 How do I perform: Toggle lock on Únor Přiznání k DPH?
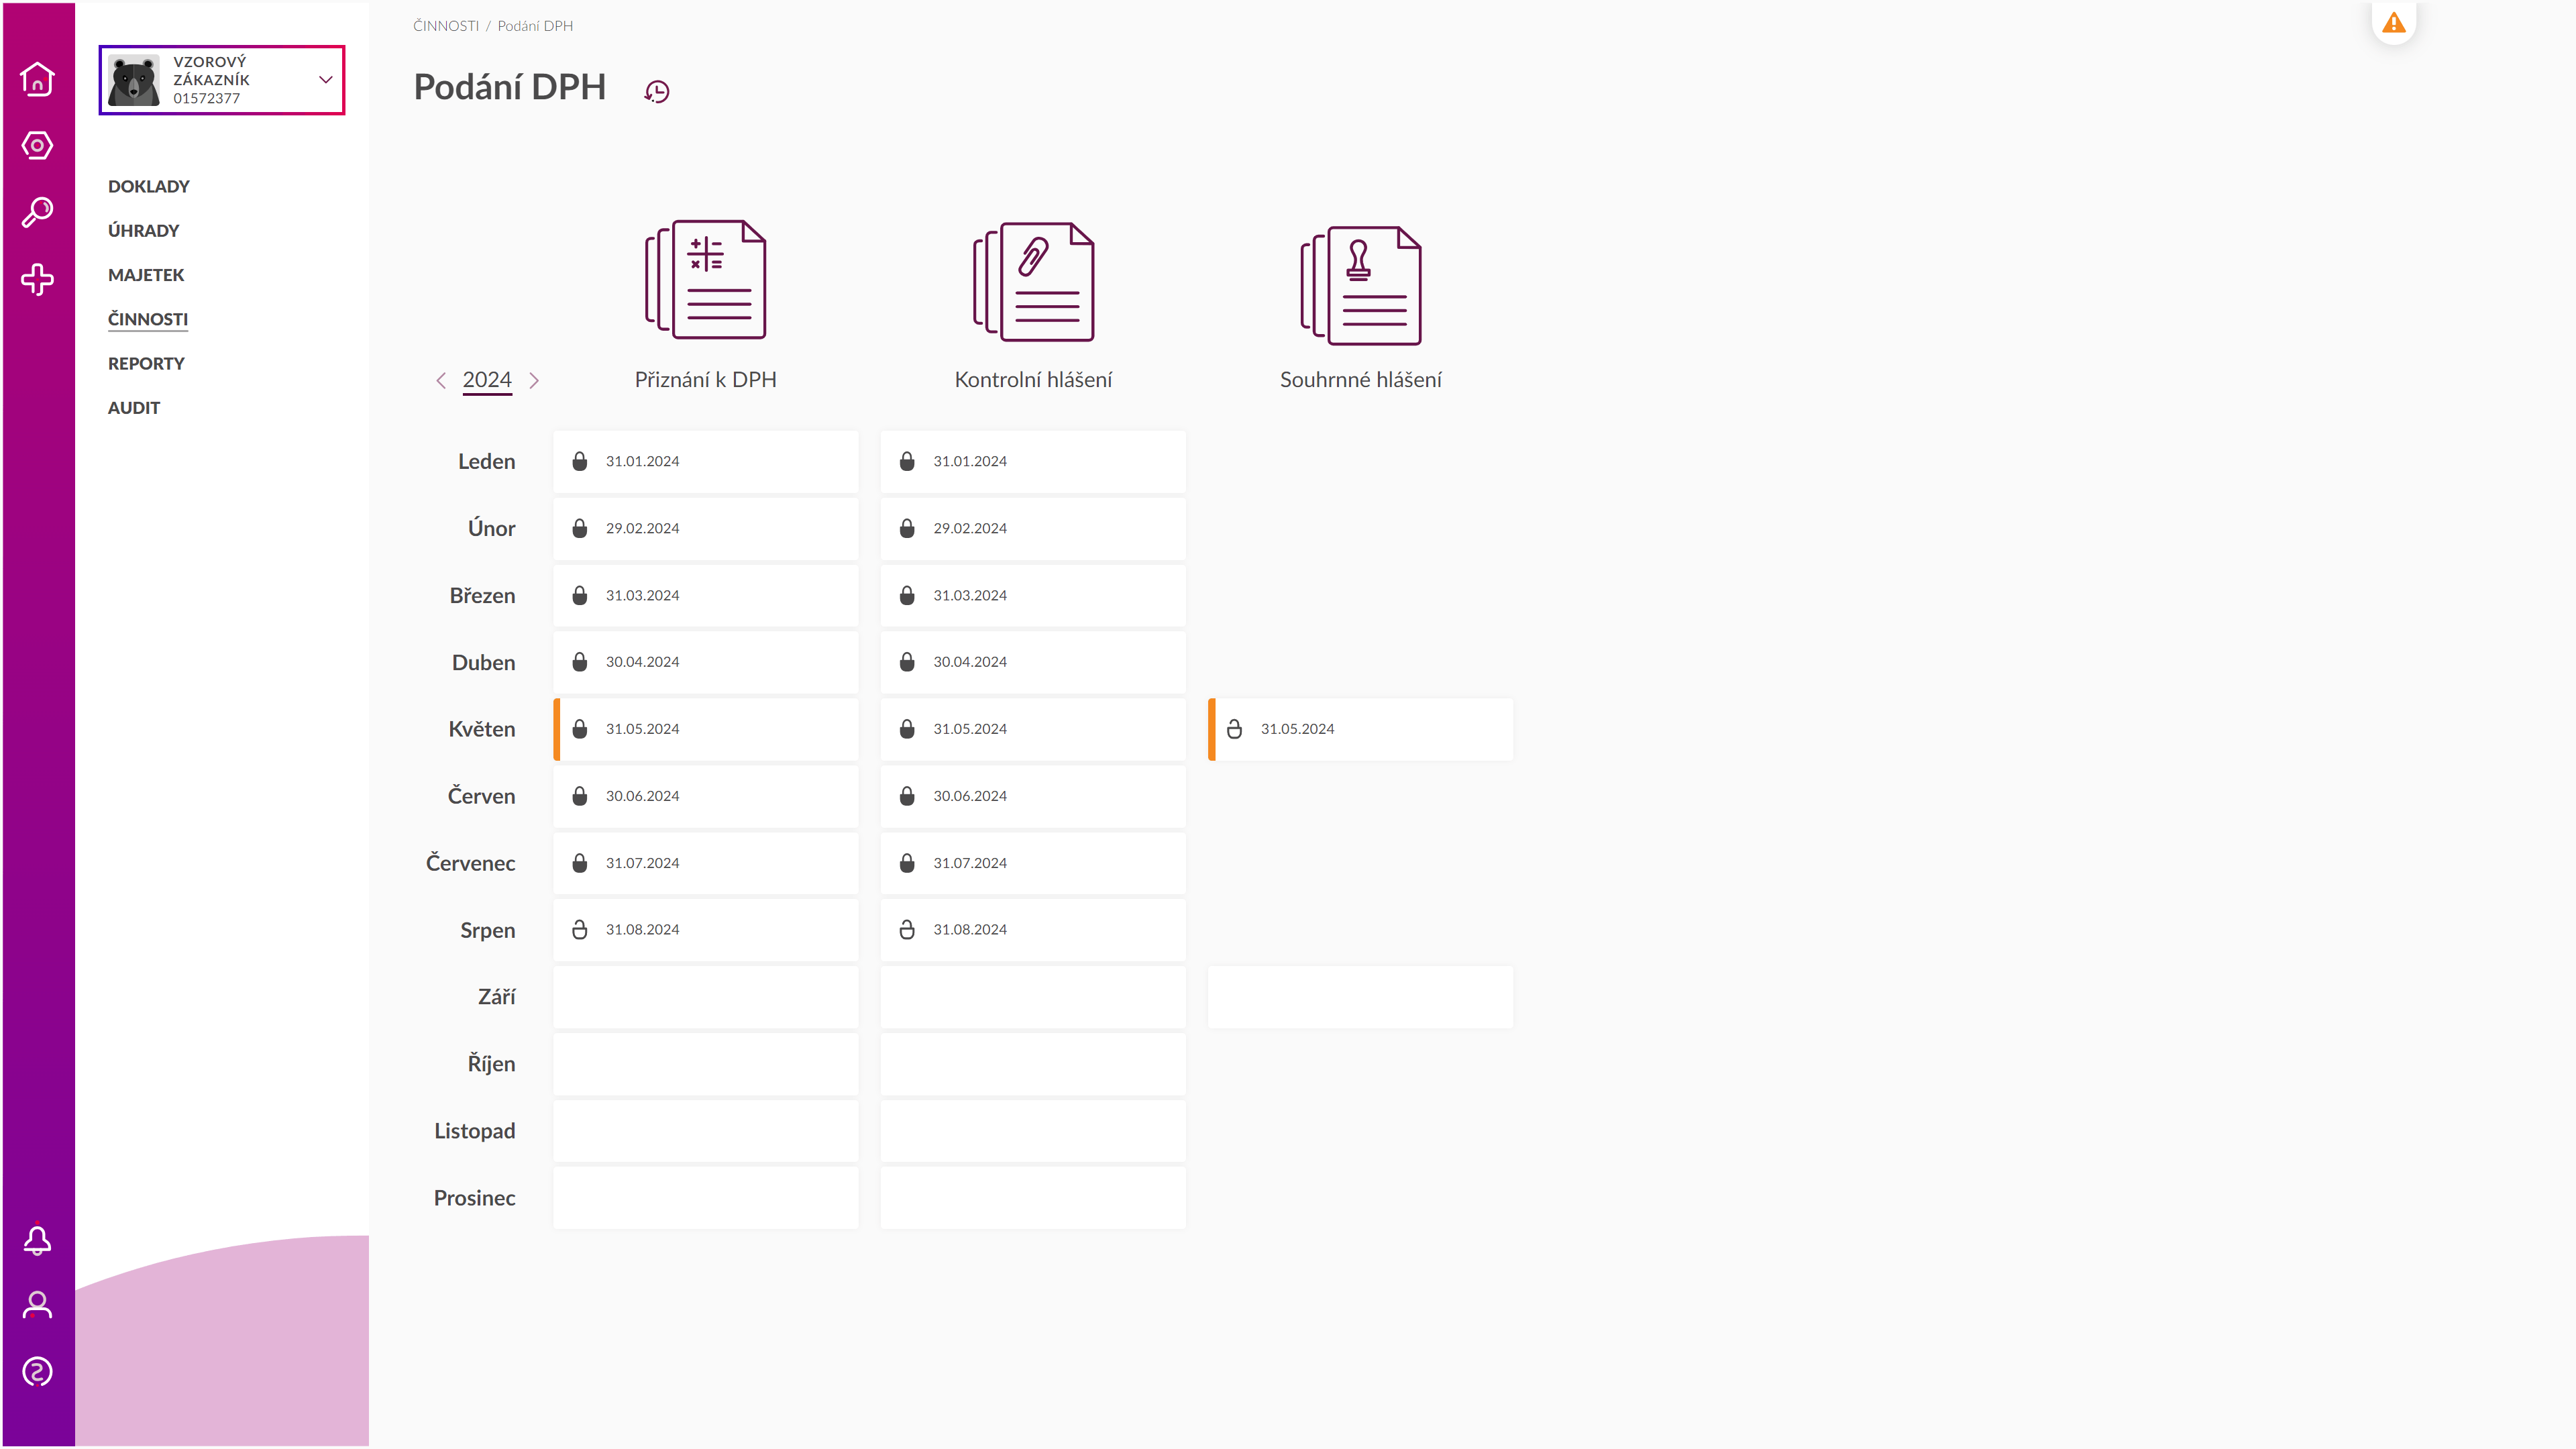pyautogui.click(x=579, y=528)
